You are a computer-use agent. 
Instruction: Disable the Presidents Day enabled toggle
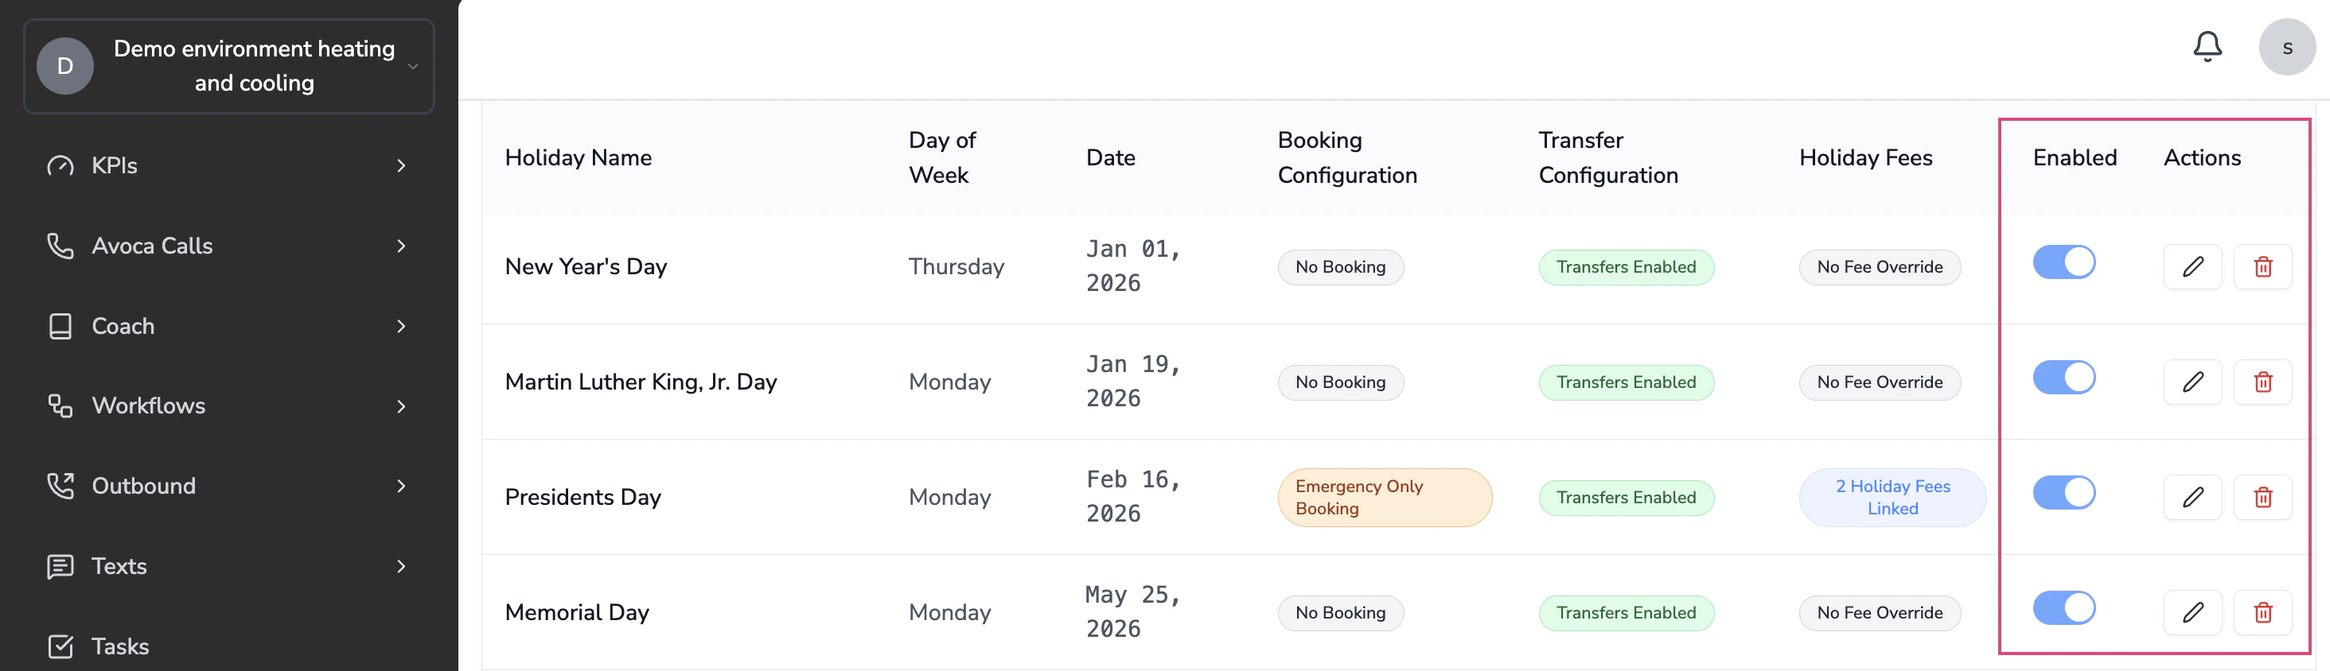point(2063,493)
